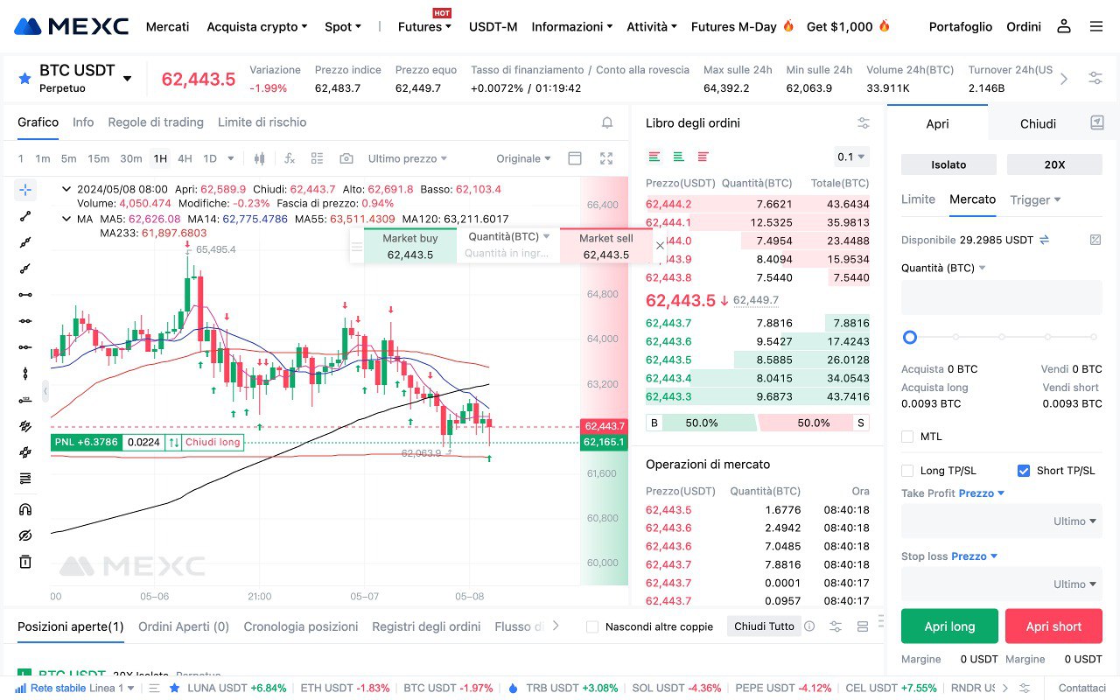Show both bids and asks order book view
Screen dimensions: 1120x700
tap(654, 157)
